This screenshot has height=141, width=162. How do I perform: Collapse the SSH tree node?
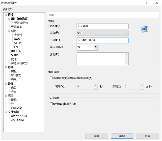tap(9, 31)
